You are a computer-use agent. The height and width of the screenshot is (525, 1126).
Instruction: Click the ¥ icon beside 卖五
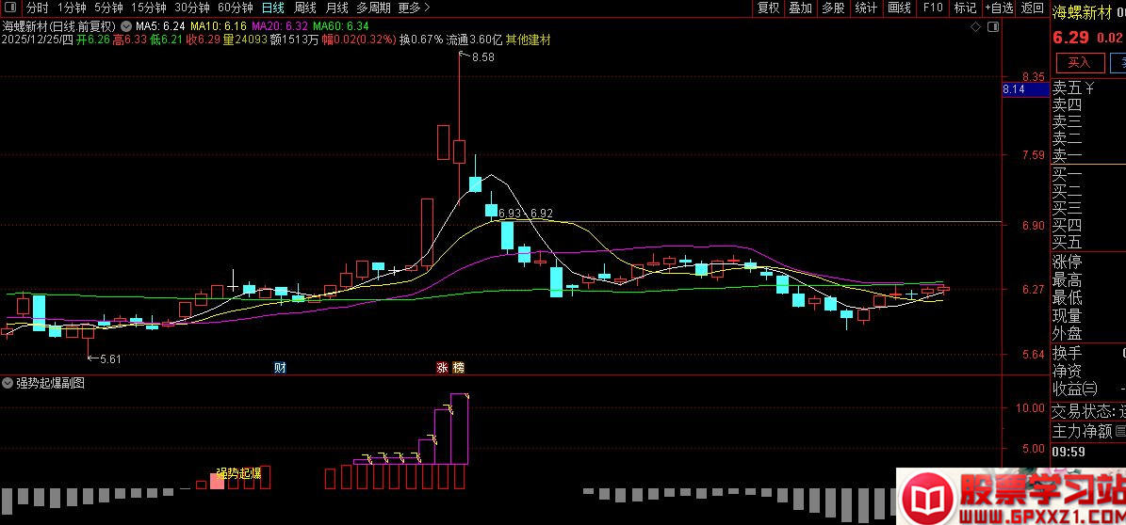(1089, 88)
